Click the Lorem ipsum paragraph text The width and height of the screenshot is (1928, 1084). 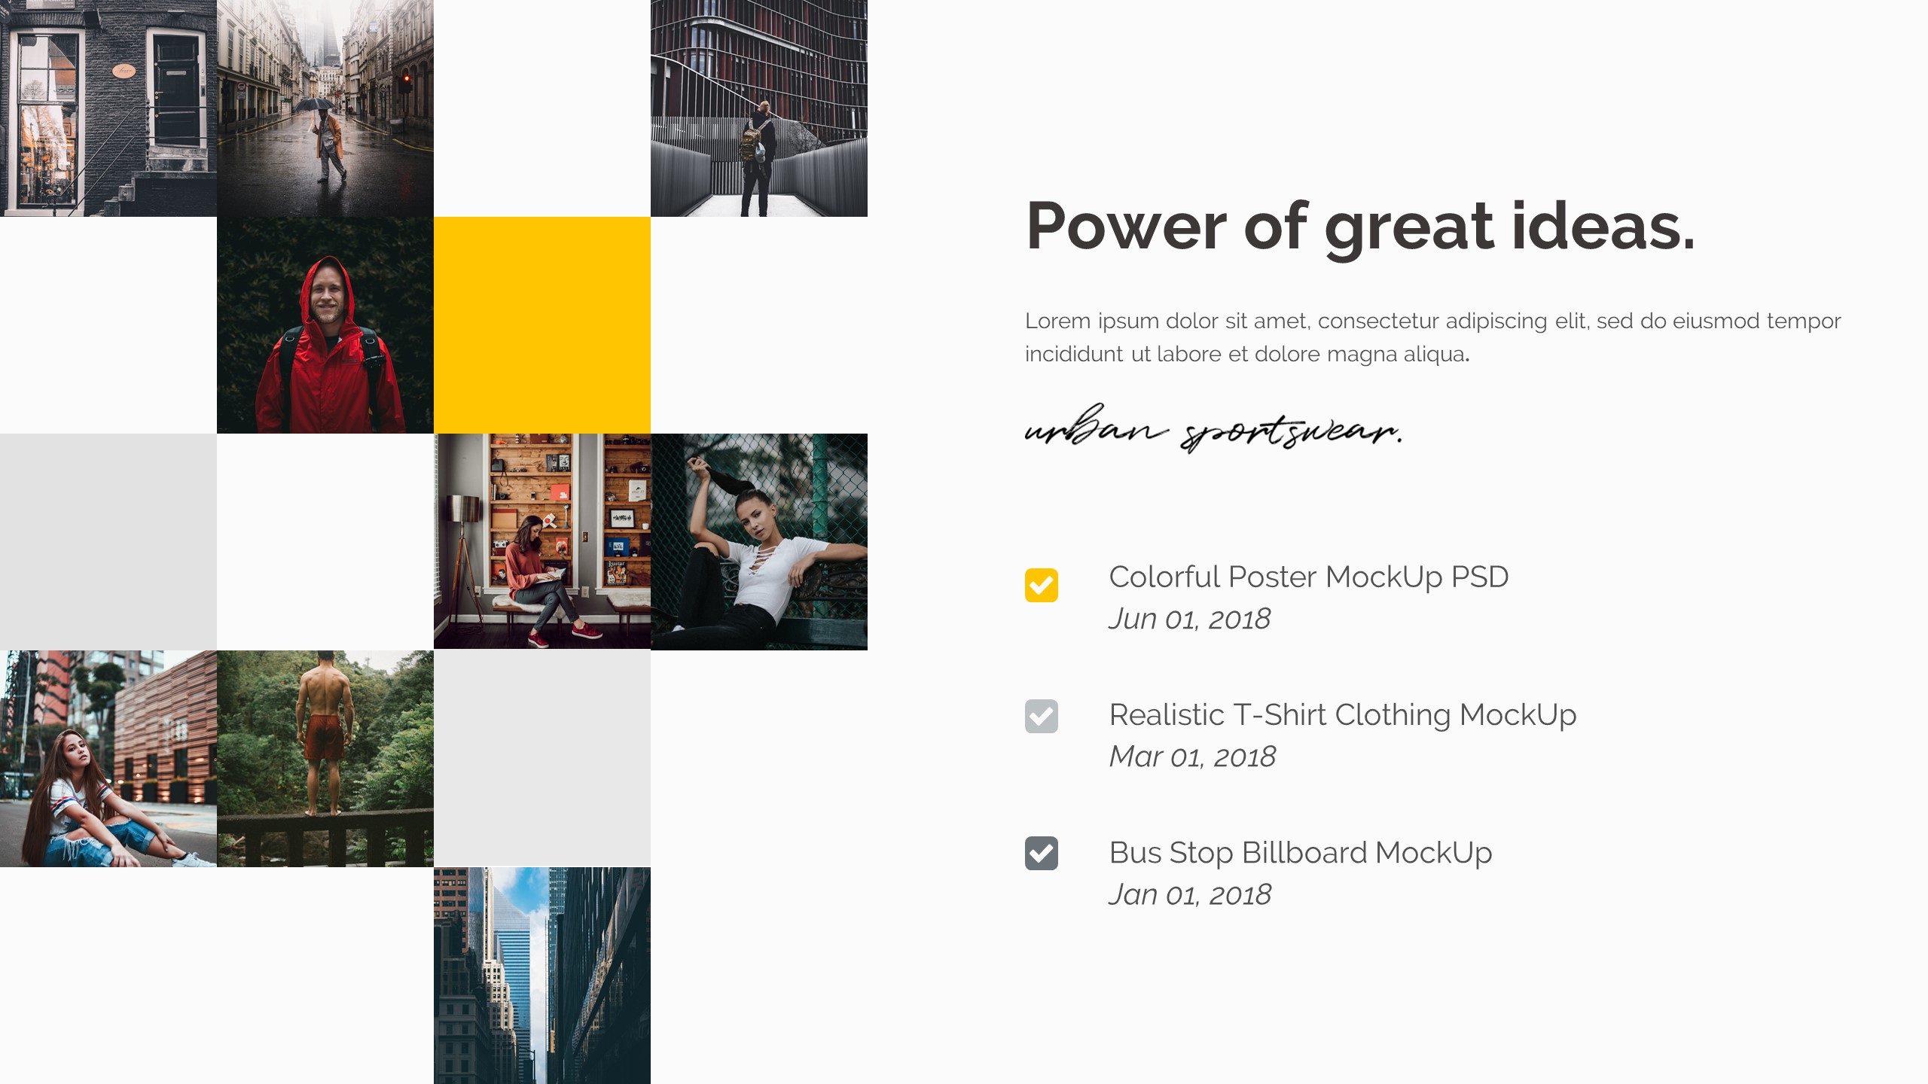(1432, 337)
